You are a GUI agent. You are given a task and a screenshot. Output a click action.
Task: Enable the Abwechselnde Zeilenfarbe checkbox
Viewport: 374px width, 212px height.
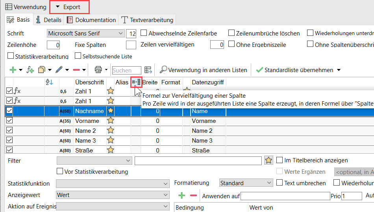click(x=144, y=33)
